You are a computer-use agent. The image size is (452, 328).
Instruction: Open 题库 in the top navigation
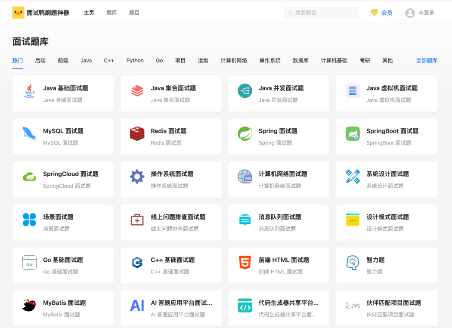pyautogui.click(x=111, y=12)
